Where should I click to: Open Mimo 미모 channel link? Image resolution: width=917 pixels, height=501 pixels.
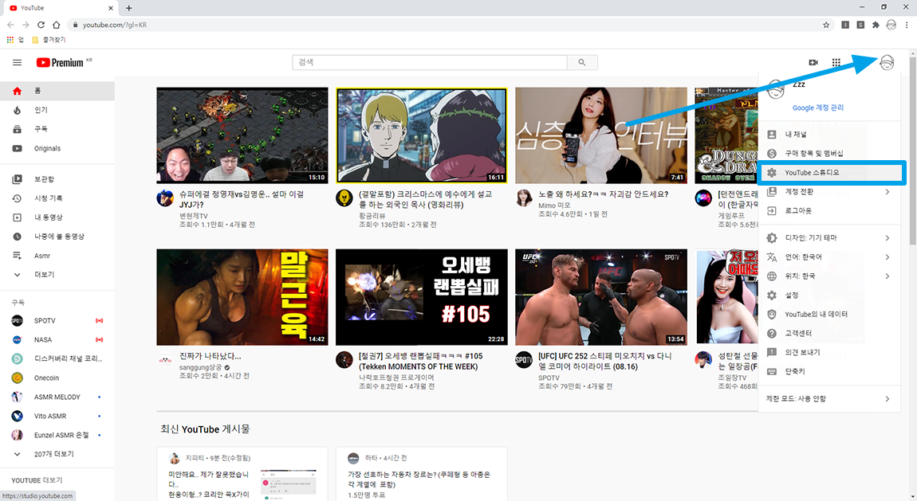[x=554, y=205]
